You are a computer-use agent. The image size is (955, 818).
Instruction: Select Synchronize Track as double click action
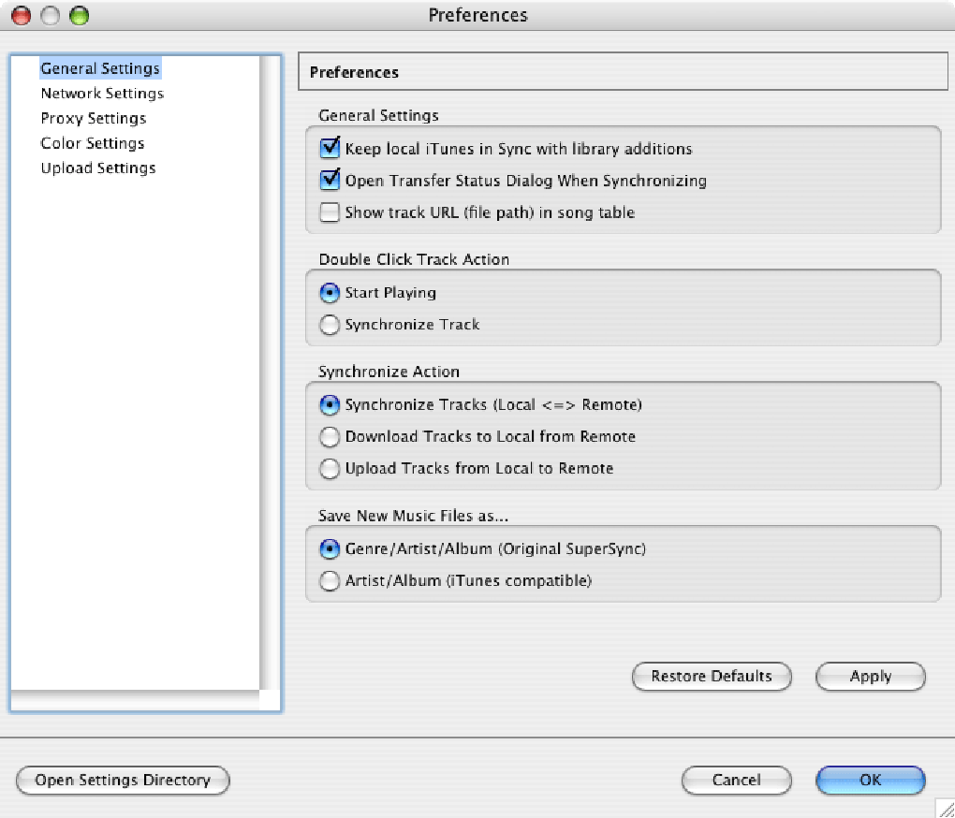click(330, 325)
